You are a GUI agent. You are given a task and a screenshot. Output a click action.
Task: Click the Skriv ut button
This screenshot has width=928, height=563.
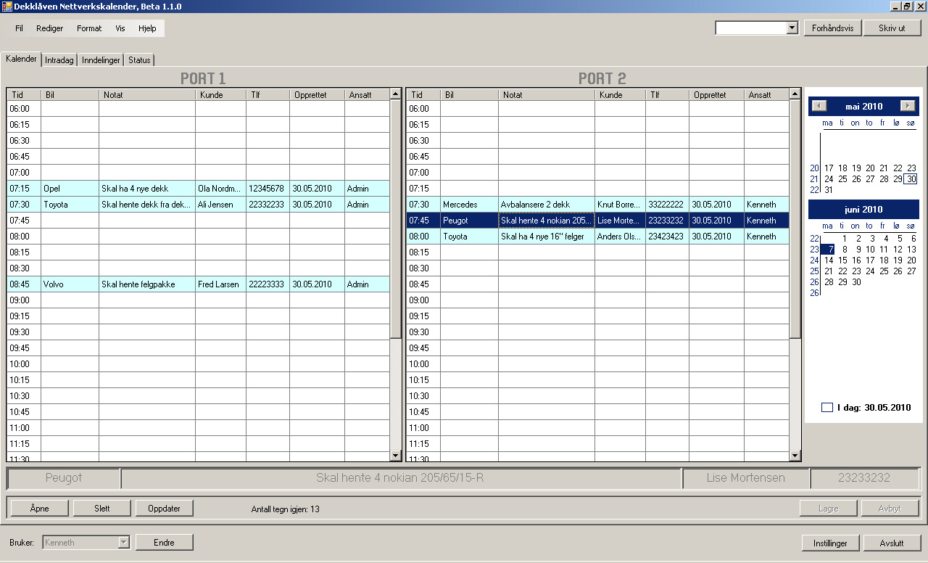coord(892,28)
